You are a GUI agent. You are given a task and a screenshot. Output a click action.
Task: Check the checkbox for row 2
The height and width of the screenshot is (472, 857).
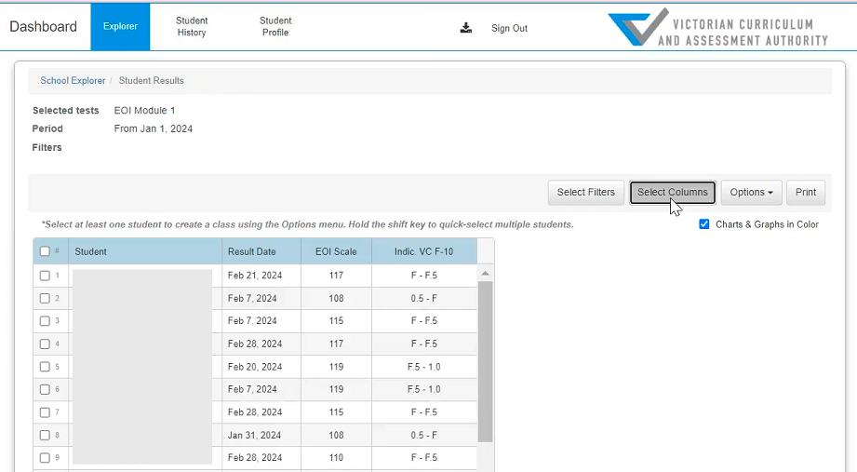[45, 299]
